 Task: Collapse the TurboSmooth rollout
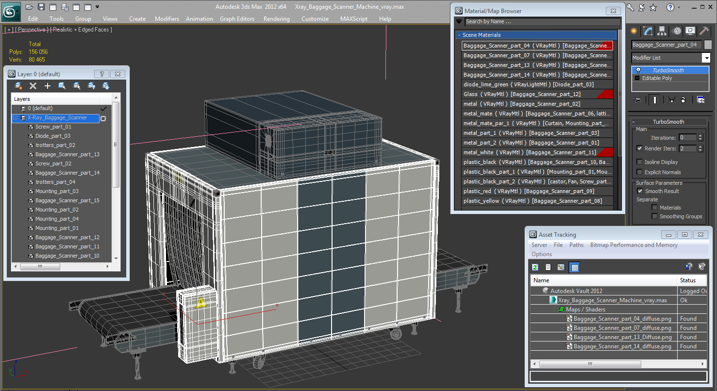(668, 122)
